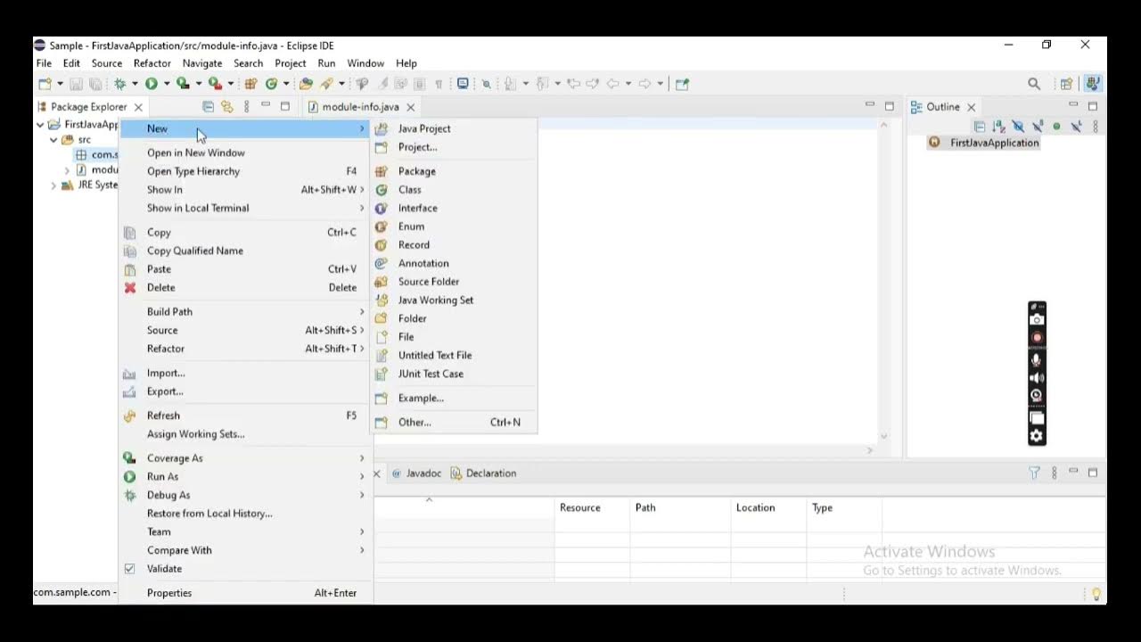The image size is (1141, 642).
Task: Click the tip light bulb in status bar
Action: (1096, 594)
